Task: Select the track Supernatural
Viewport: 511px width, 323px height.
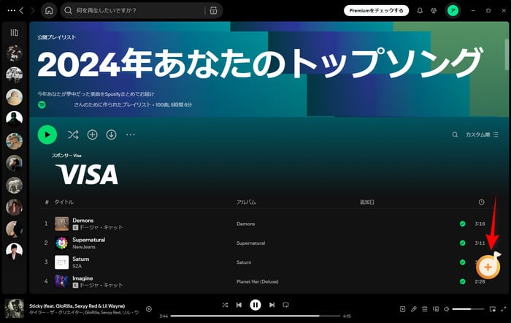Action: [x=88, y=240]
